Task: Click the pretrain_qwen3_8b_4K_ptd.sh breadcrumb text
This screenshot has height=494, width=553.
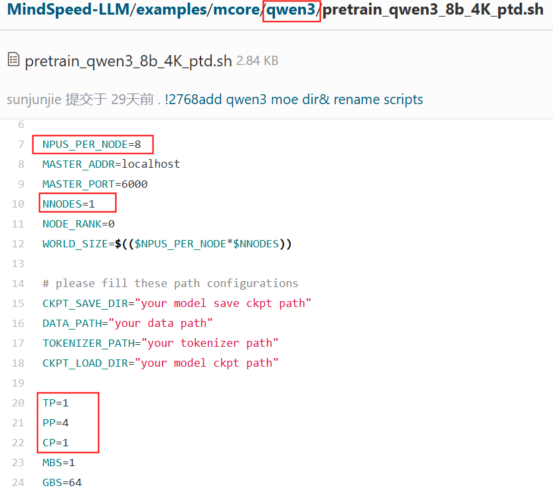Action: point(433,9)
